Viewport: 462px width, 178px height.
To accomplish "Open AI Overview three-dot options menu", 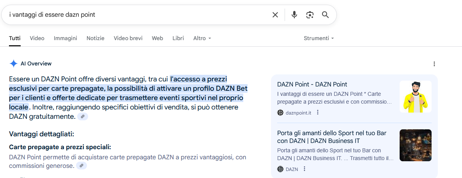I will (x=434, y=64).
